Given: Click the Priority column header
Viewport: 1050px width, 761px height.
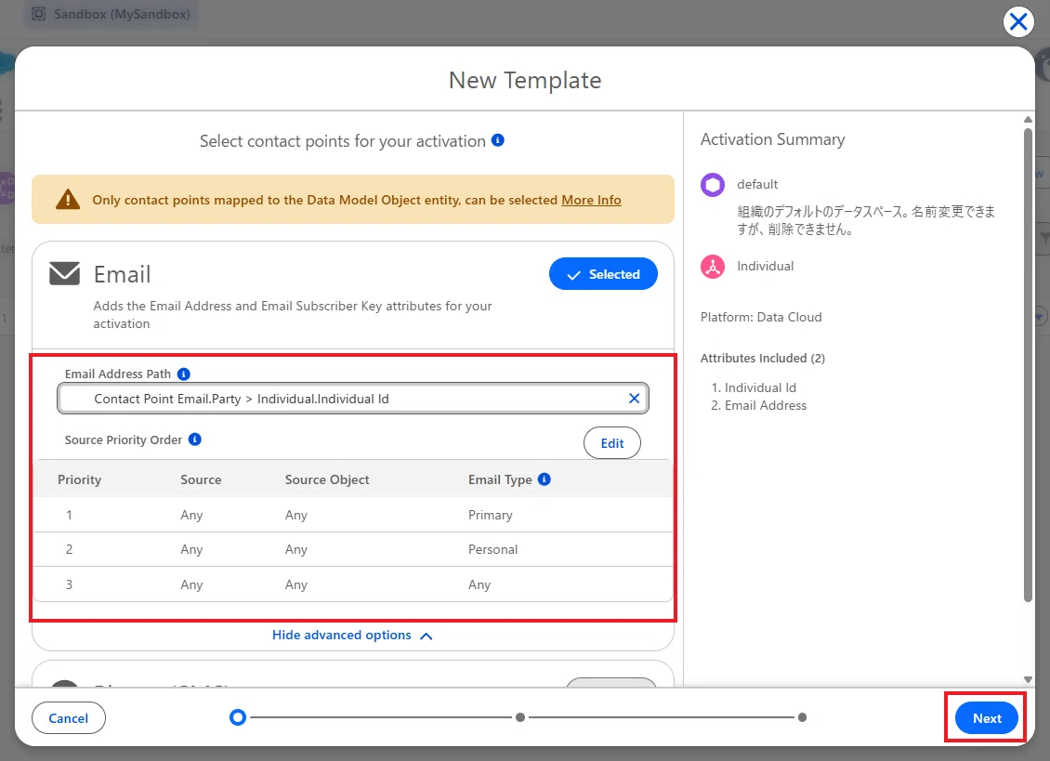Looking at the screenshot, I should click(x=80, y=479).
